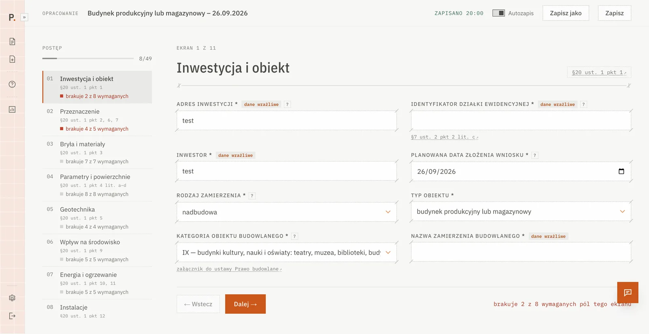Screen dimensions: 649x334
Task: Go to step 07 Energia i ogrzewanie
Action: tap(97, 283)
